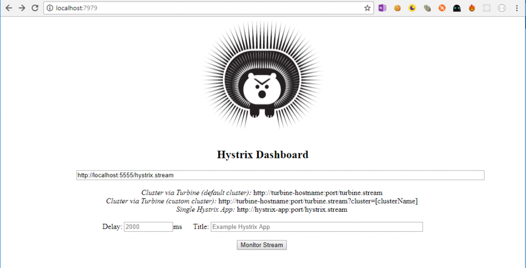
Task: Click label 'Single Hystrix App:'
Action: point(205,210)
